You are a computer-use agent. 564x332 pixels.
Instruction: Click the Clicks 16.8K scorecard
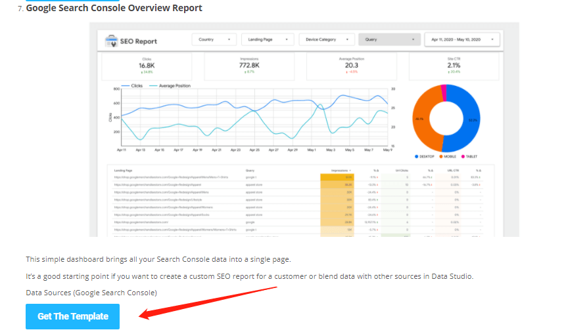[x=147, y=66]
